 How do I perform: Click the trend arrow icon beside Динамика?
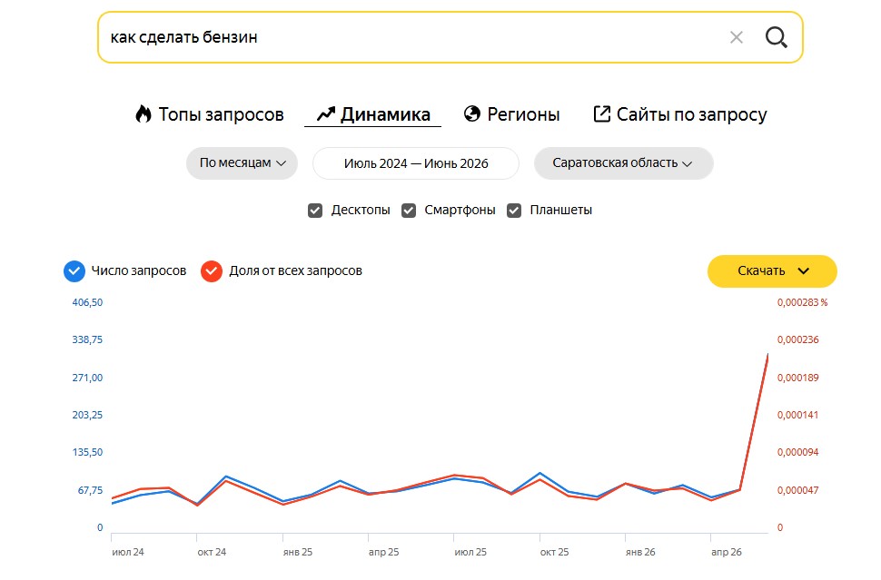tap(326, 114)
